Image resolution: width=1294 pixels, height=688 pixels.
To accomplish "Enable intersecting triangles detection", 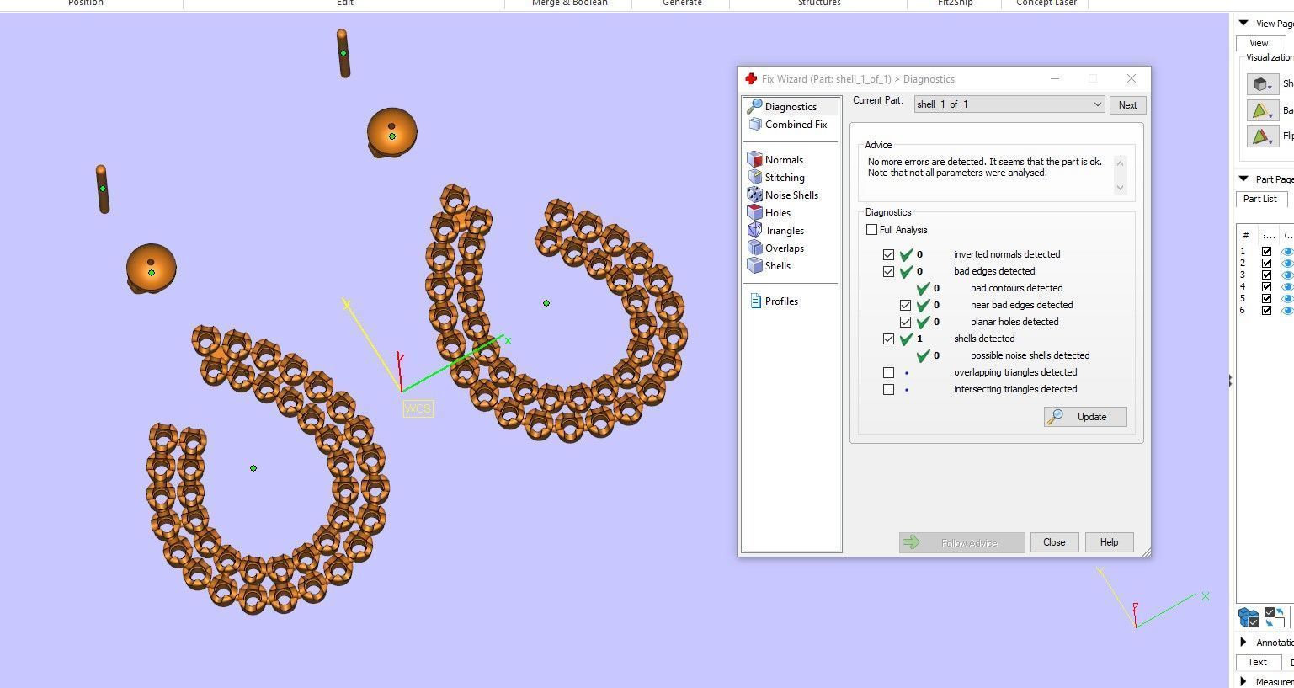I will click(x=888, y=389).
